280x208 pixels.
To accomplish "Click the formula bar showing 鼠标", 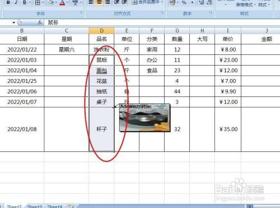I will (162, 22).
